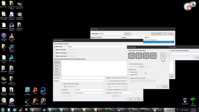Open Recycle Bin on desktop
Image resolution: width=199 pixels, height=112 pixels.
(185, 101)
